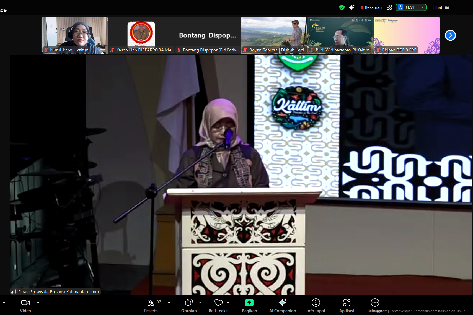Click the green Bagikan share screen button

(249, 303)
